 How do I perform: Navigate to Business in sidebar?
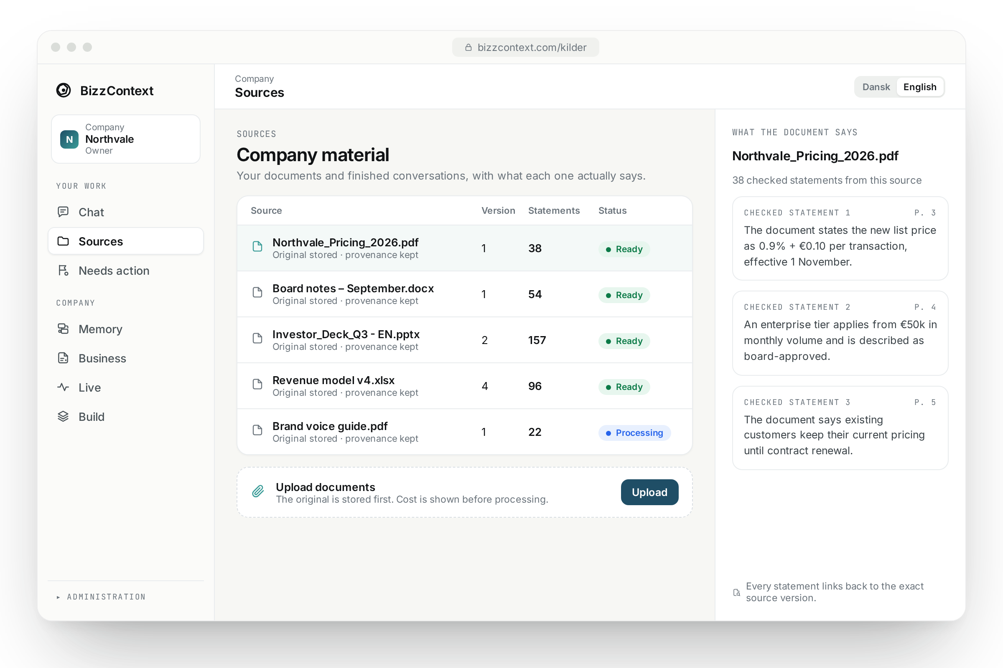coord(126,358)
